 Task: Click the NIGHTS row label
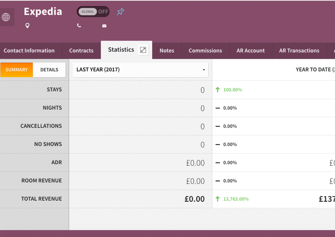52,108
